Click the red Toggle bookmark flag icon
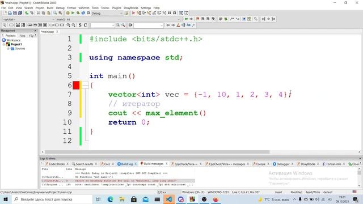This screenshot has height=204, width=363. click(x=198, y=19)
